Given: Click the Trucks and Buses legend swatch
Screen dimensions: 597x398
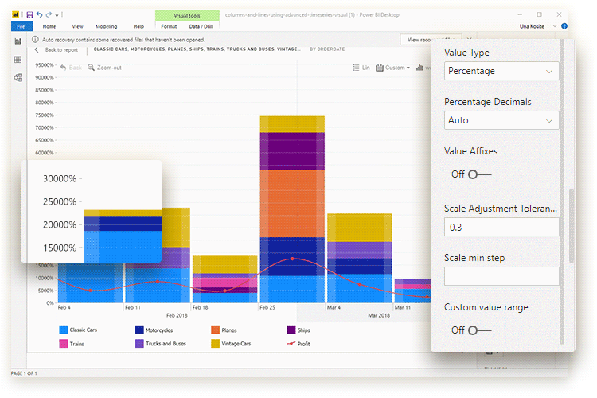Looking at the screenshot, I should click(x=139, y=344).
